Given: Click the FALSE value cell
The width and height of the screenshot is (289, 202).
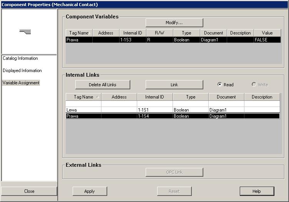Looking at the screenshot, I should [x=267, y=40].
